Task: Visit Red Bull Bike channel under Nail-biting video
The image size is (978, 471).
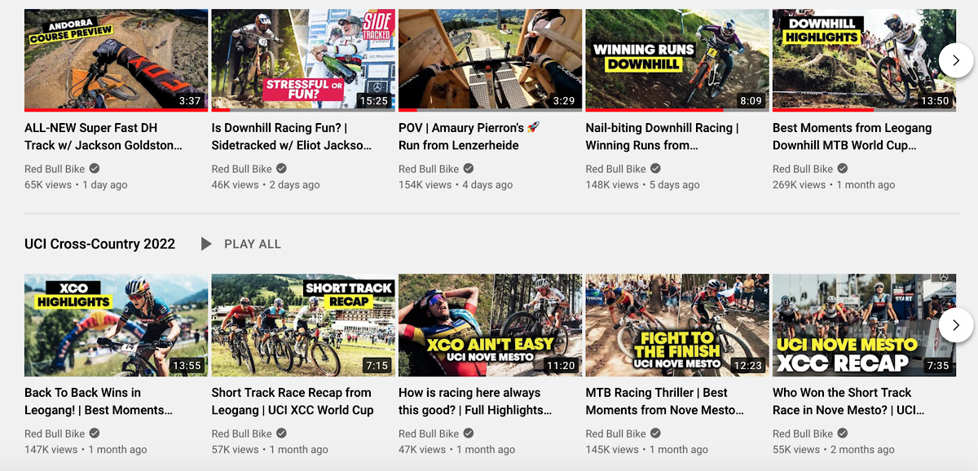Action: click(x=615, y=169)
